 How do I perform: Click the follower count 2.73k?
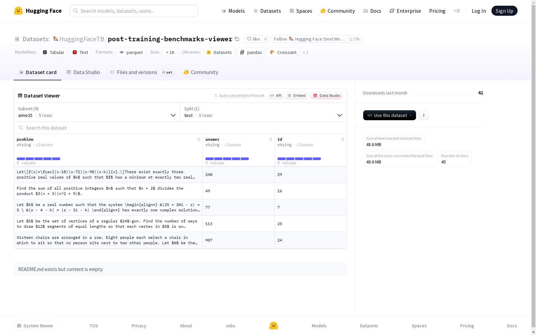tap(354, 39)
